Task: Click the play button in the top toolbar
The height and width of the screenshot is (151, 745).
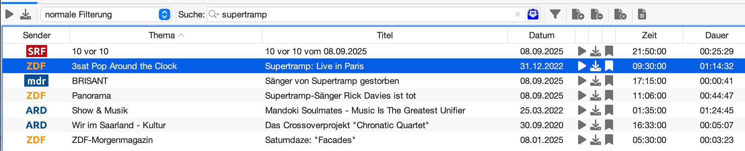Action: pyautogui.click(x=10, y=14)
